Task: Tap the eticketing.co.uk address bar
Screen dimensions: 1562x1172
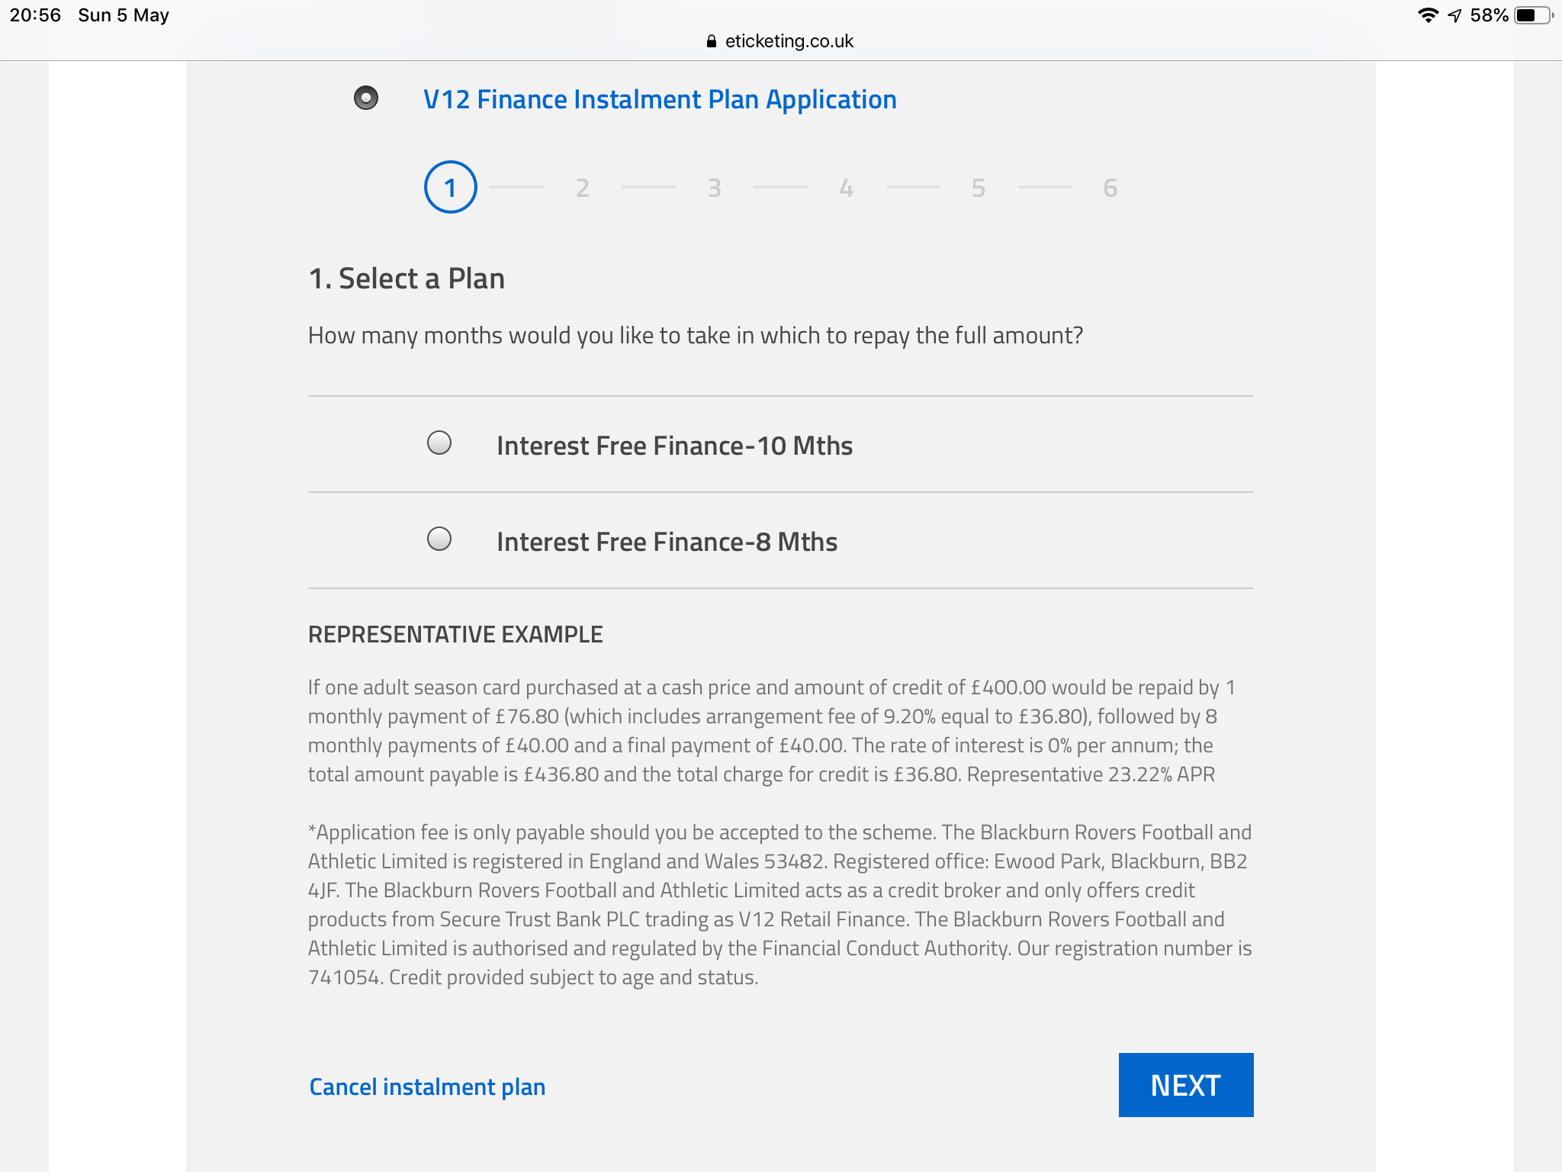Action: coord(781,41)
